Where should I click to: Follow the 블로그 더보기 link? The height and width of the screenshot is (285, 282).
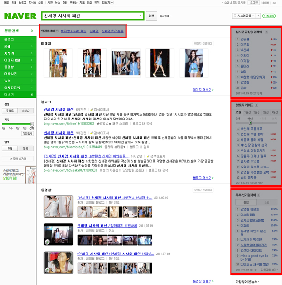coord(203,178)
